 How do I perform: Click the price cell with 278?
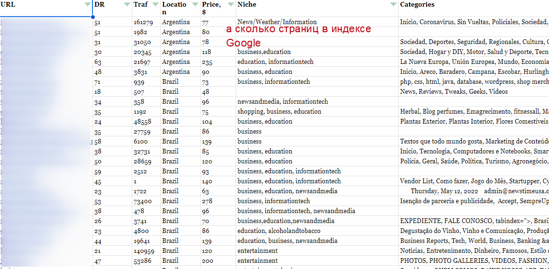218,201
